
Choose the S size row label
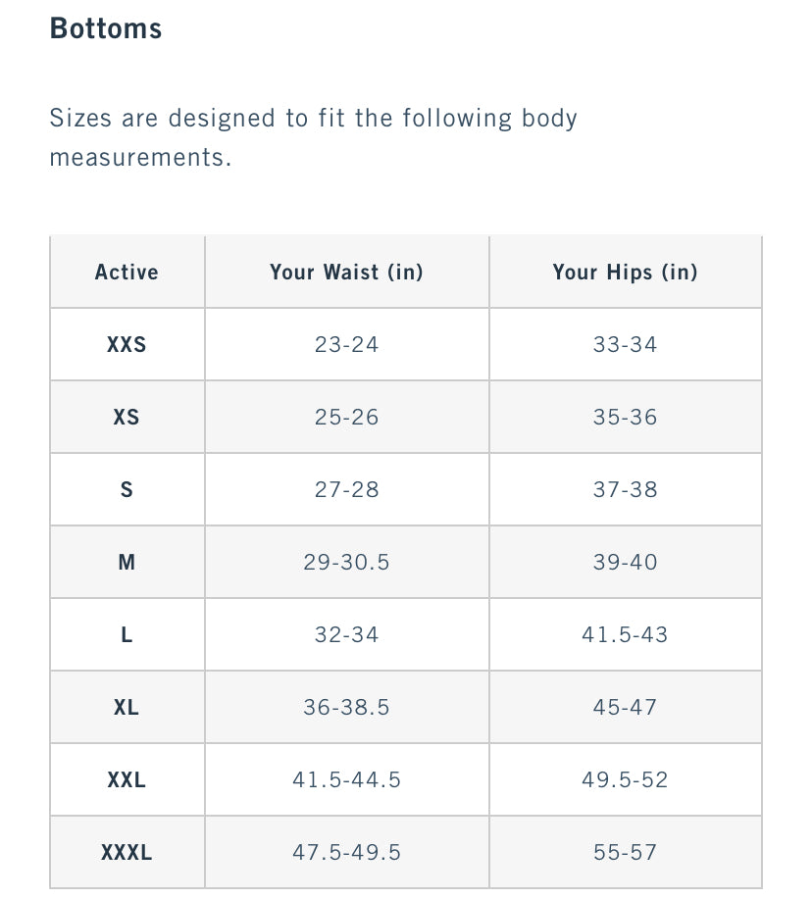127,490
